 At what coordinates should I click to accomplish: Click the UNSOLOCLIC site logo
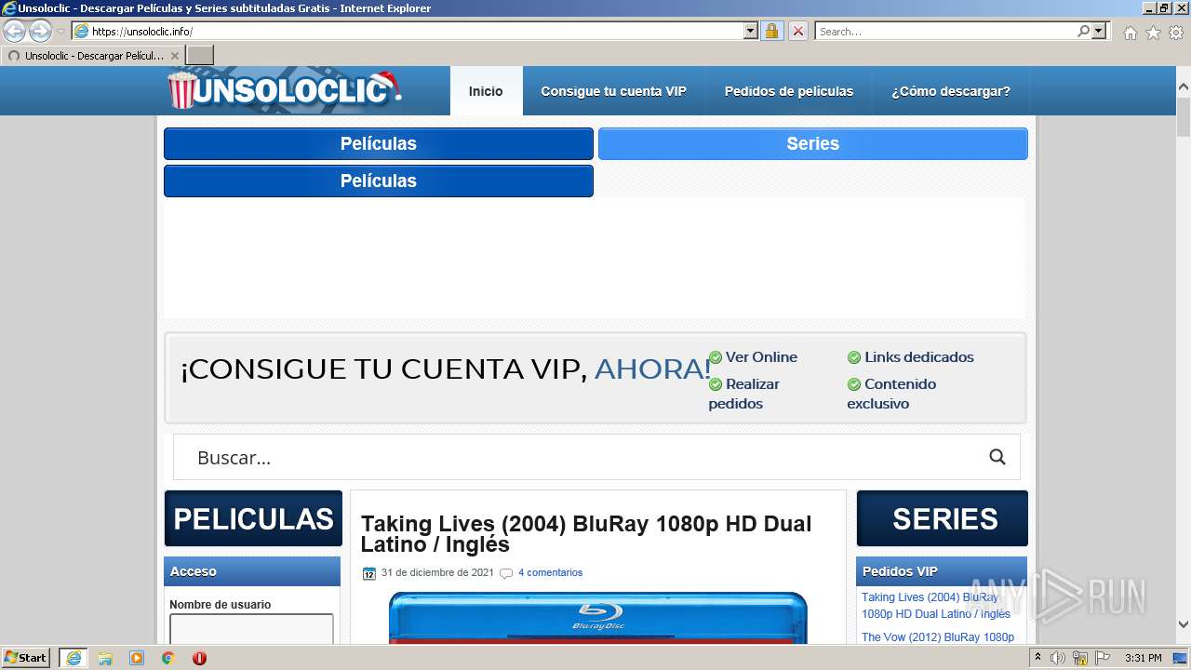284,90
